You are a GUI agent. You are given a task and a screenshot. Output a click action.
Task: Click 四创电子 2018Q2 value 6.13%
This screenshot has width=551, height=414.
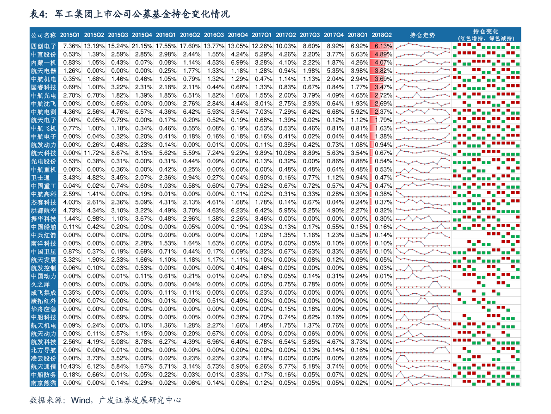383,46
